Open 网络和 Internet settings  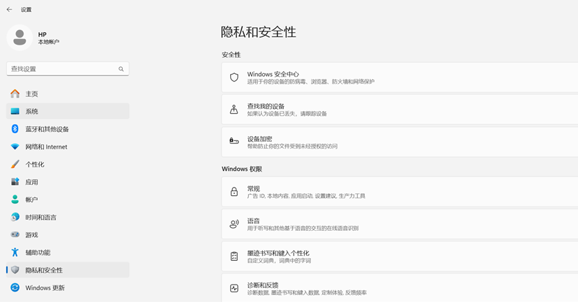coord(68,146)
